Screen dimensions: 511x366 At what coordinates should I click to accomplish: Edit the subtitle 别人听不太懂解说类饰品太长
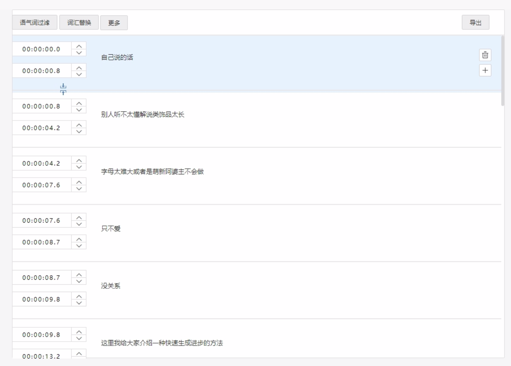(x=143, y=115)
